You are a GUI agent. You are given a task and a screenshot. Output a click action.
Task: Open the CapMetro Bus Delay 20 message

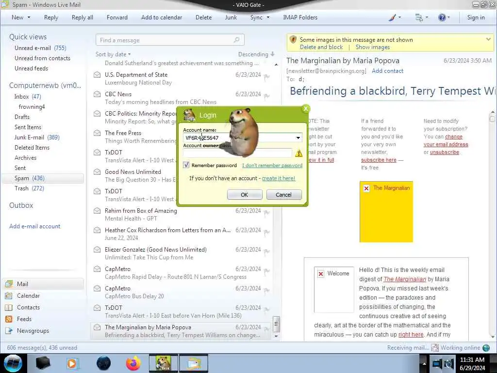point(182,292)
